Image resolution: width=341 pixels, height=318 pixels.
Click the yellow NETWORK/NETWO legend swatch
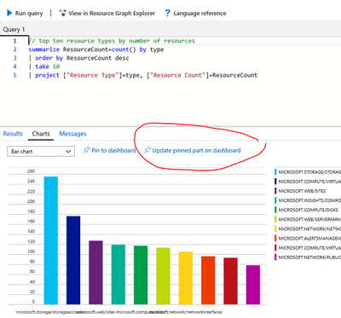[275, 228]
